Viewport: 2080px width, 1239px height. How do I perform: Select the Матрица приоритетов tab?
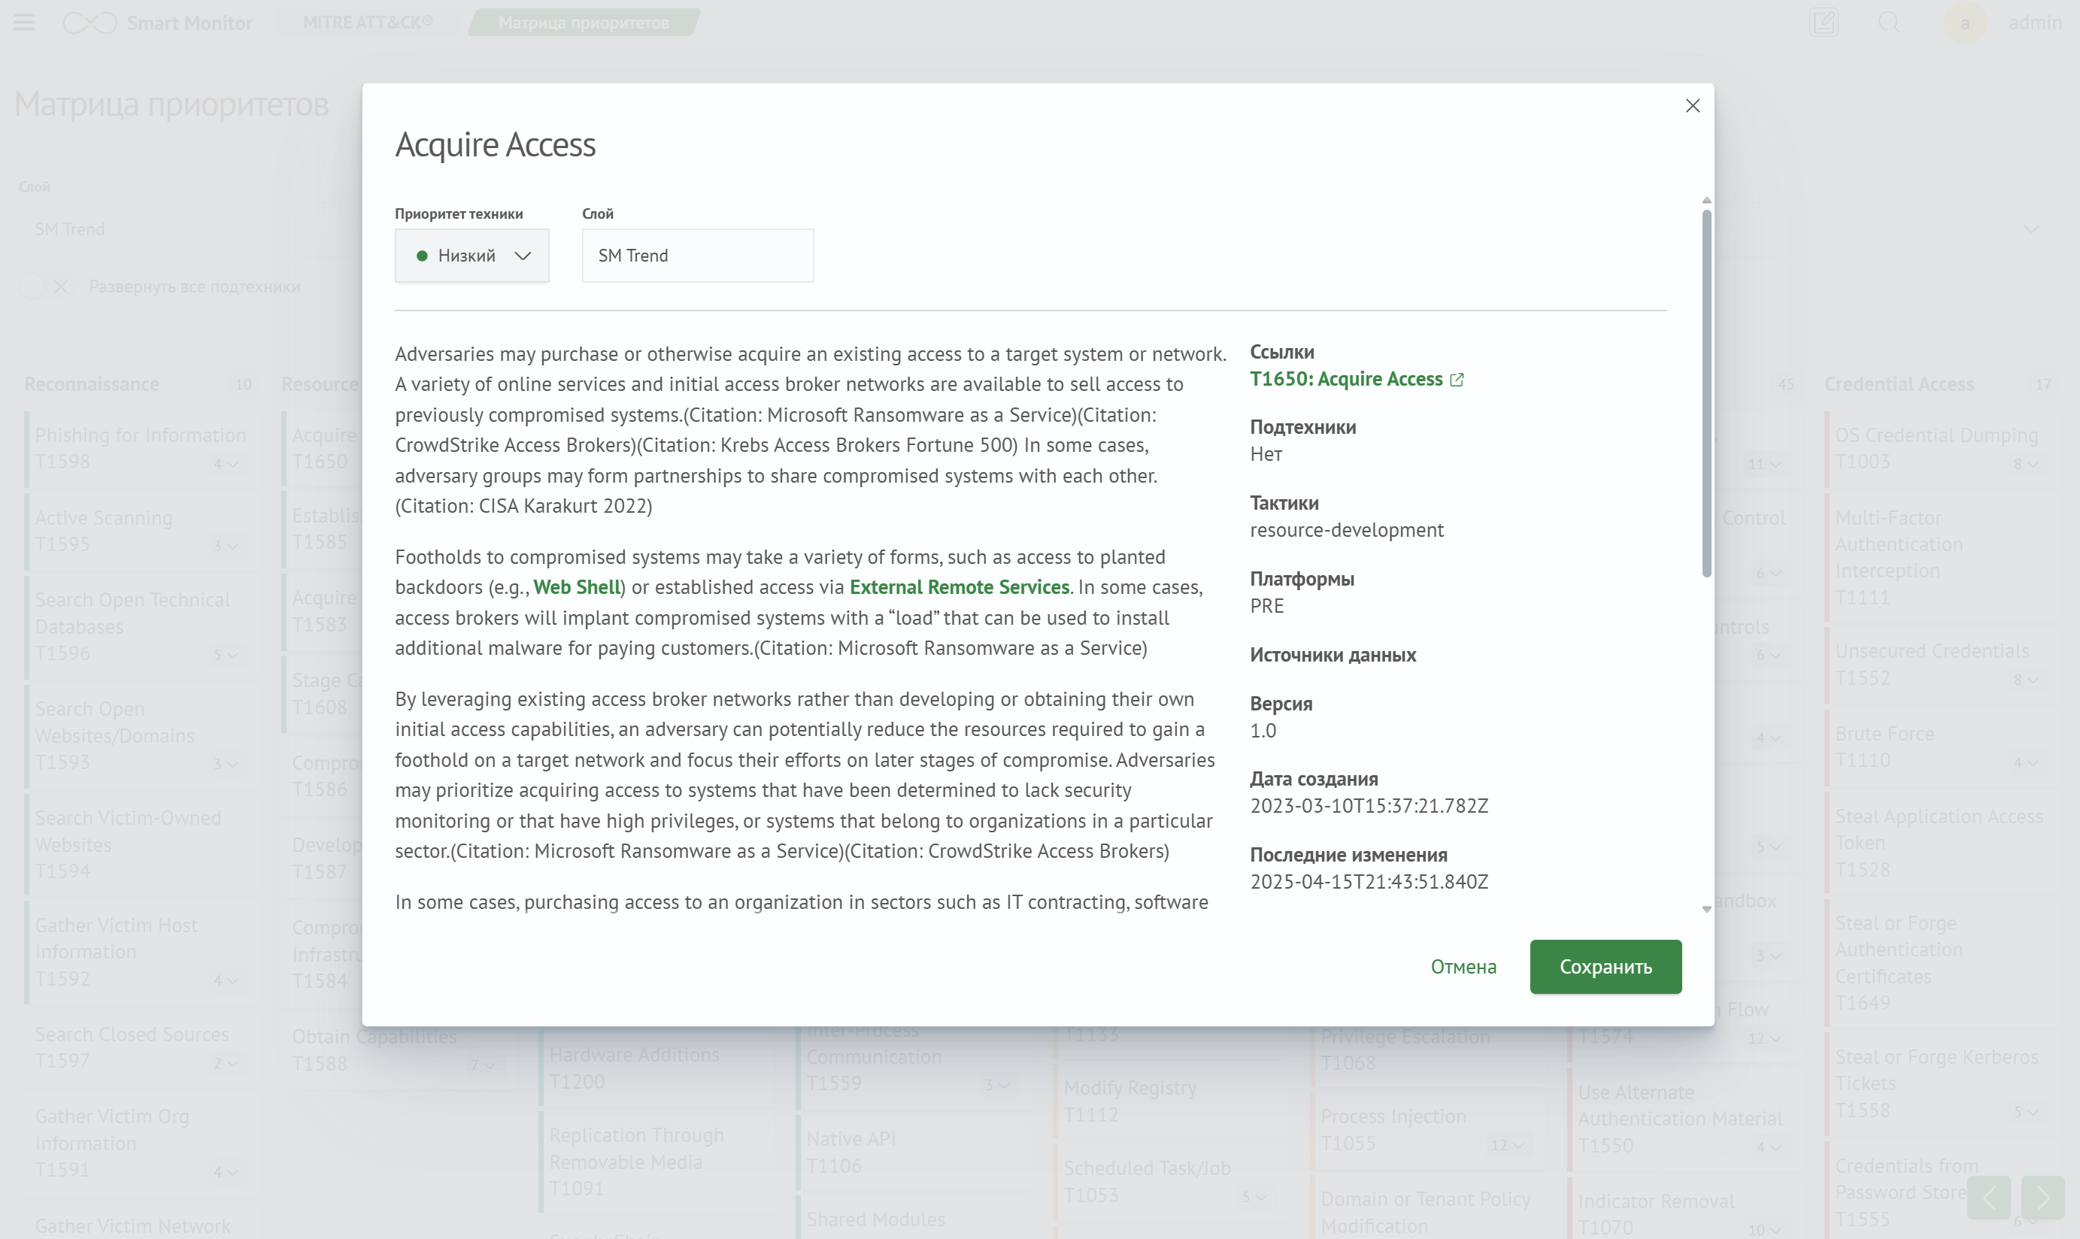[x=583, y=23]
